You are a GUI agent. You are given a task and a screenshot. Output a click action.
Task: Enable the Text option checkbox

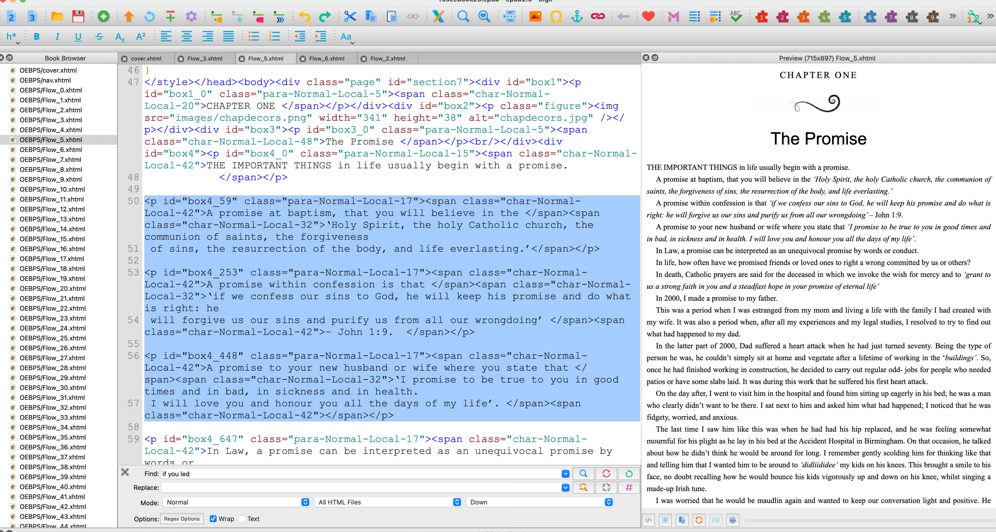[x=243, y=518]
